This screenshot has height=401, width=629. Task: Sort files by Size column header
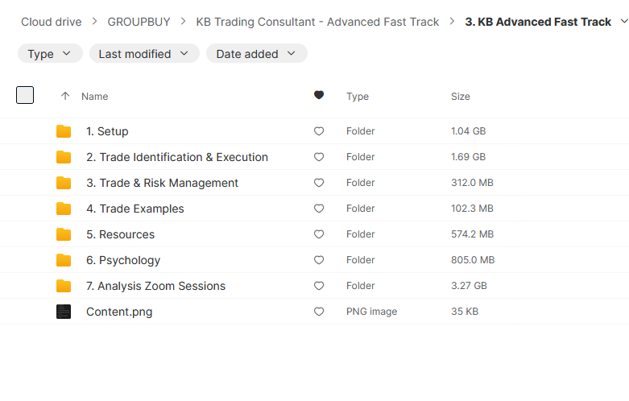(x=460, y=96)
